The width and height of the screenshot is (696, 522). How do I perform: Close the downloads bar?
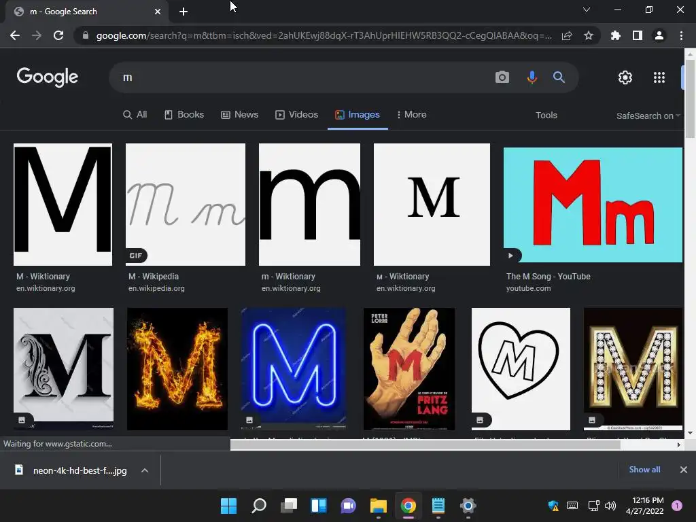click(x=684, y=470)
